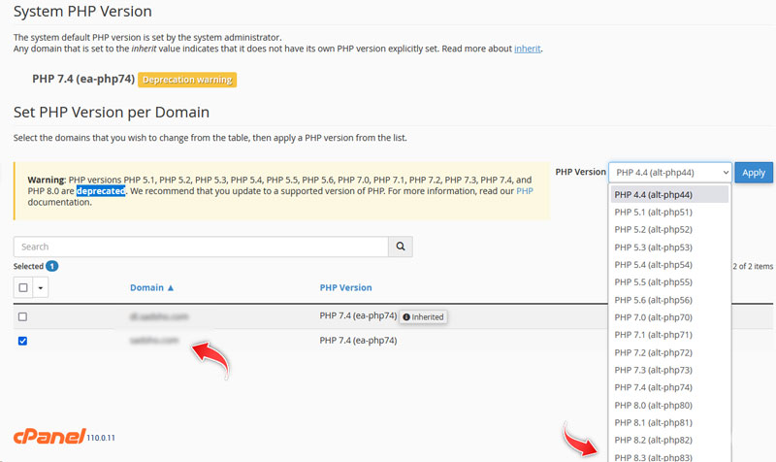The image size is (776, 462).
Task: Click the checked row's blurred domain name
Action: [x=154, y=340]
